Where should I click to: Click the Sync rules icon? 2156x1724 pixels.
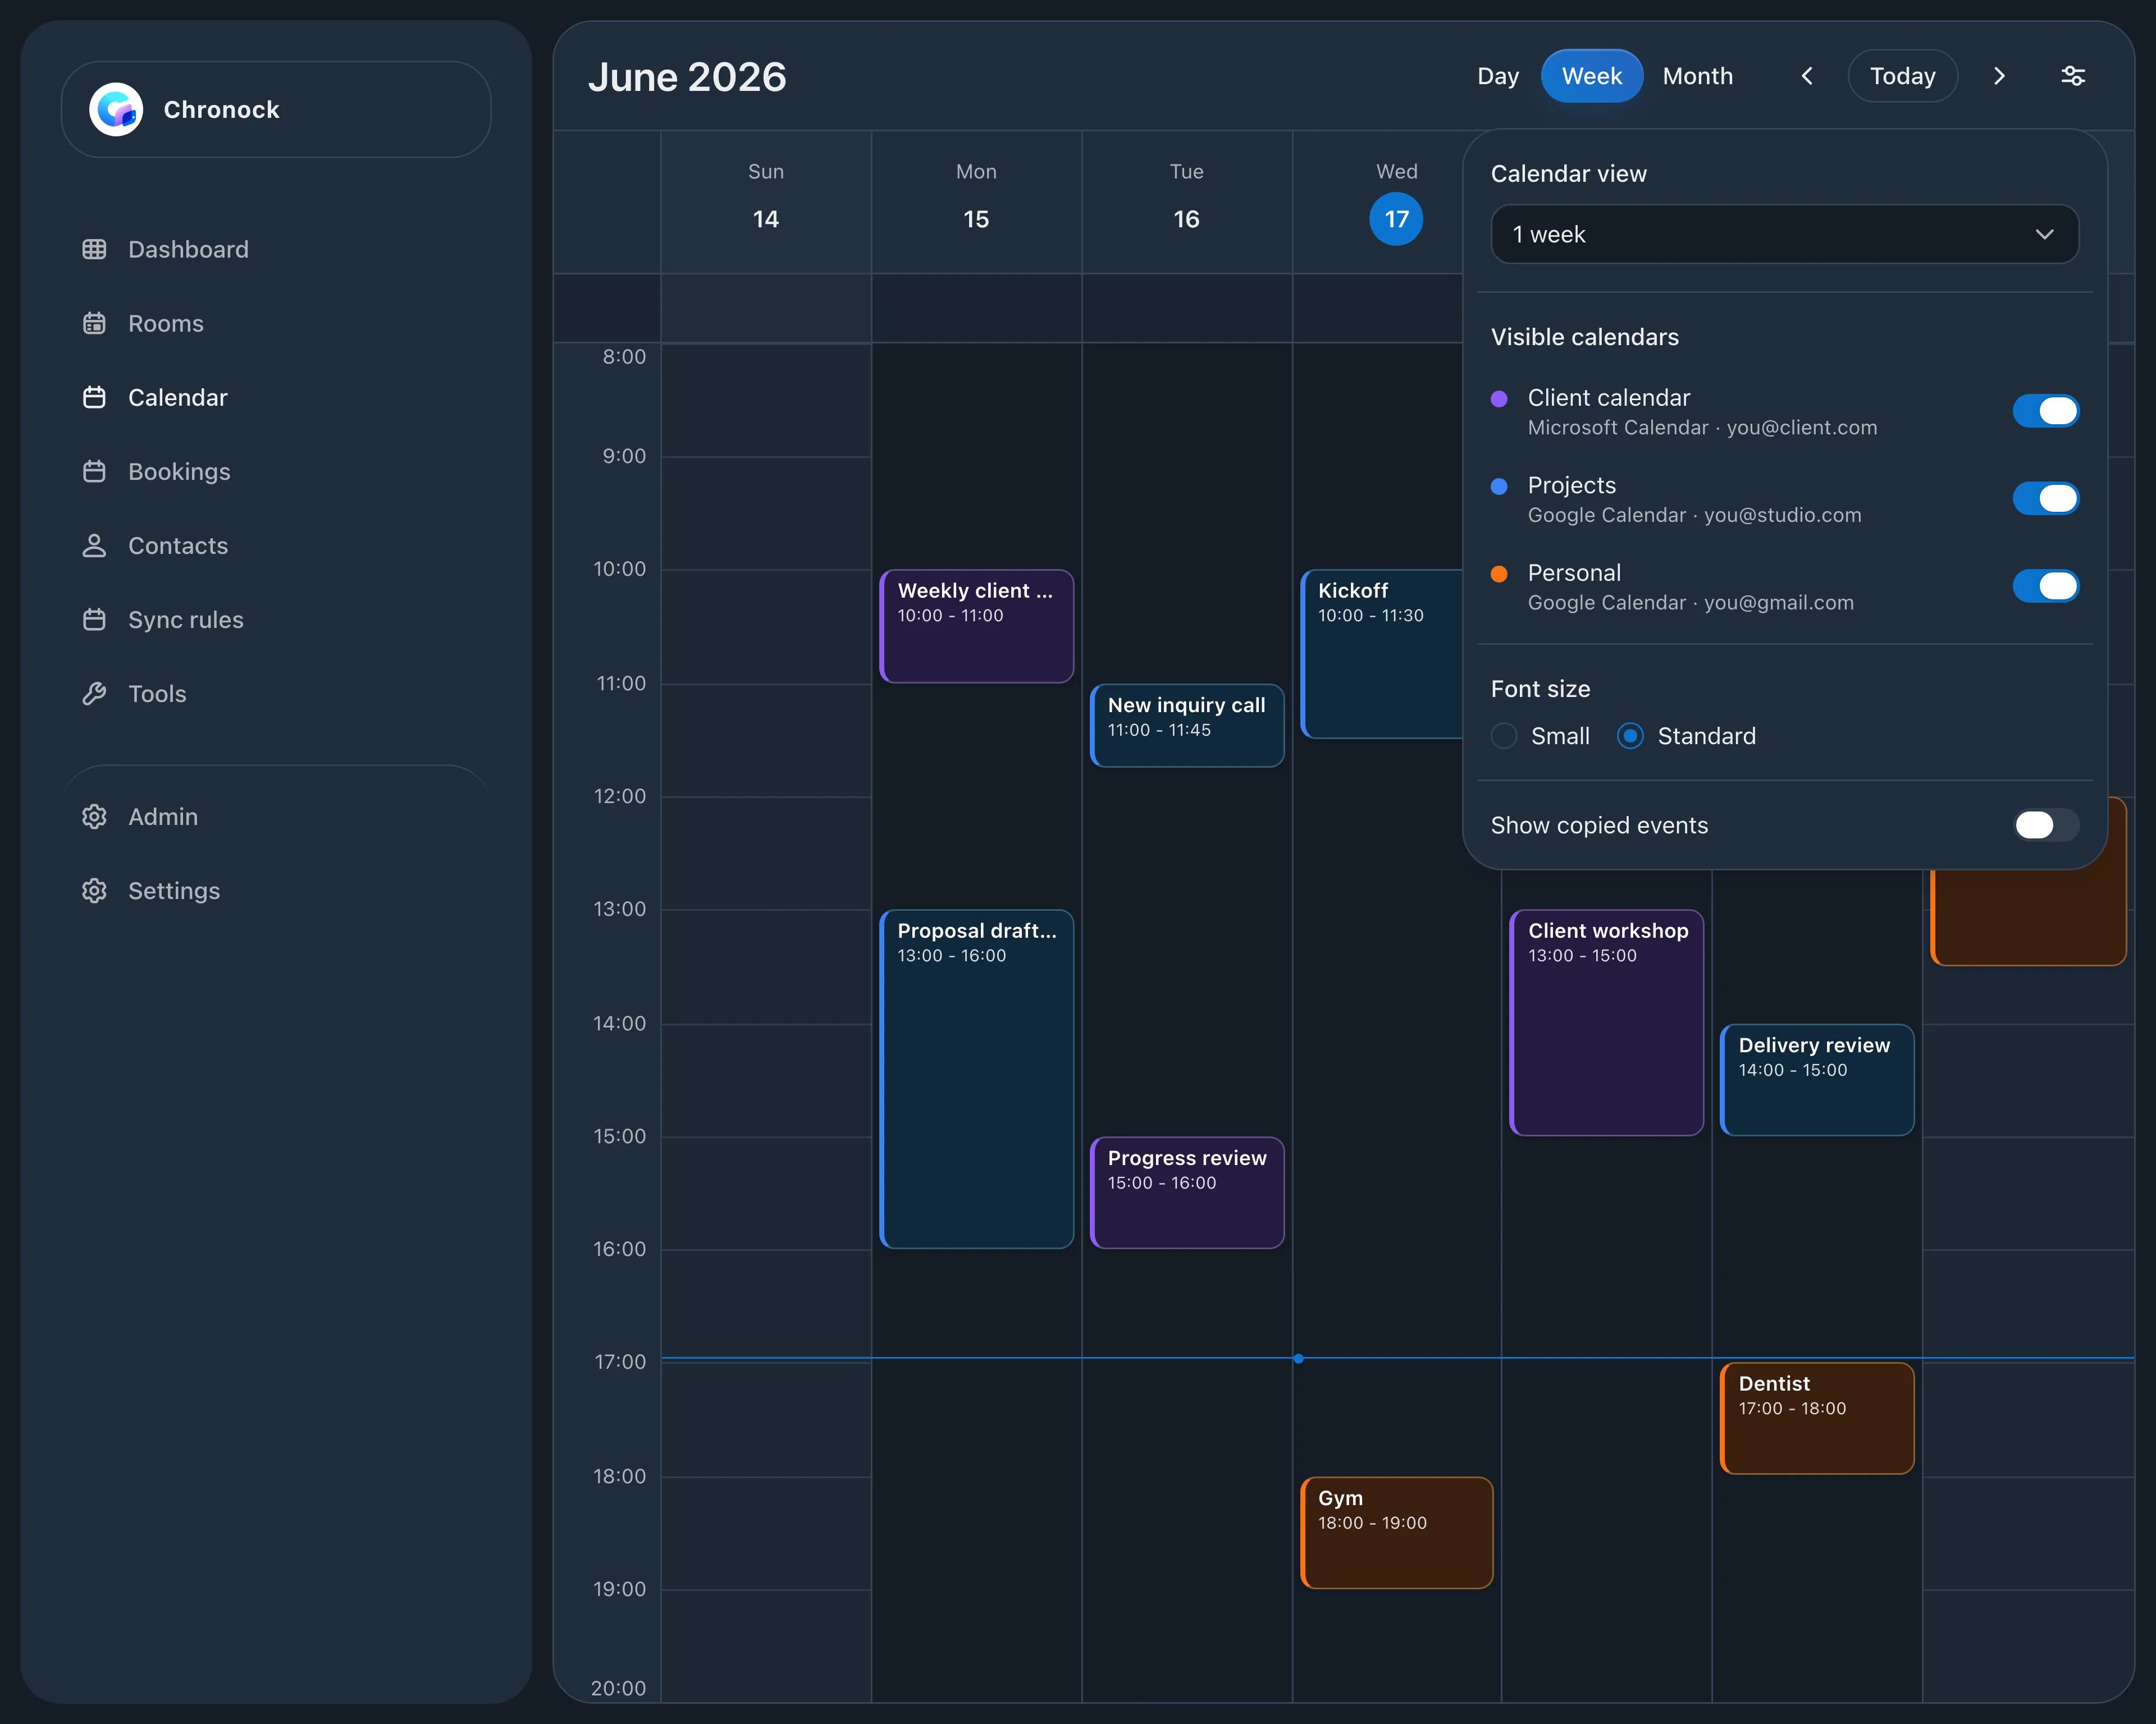coord(94,620)
